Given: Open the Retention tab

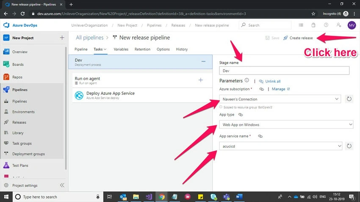Looking at the screenshot, I should (x=142, y=49).
